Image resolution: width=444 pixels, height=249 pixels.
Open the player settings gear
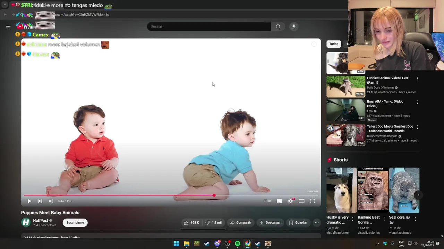coord(291,201)
